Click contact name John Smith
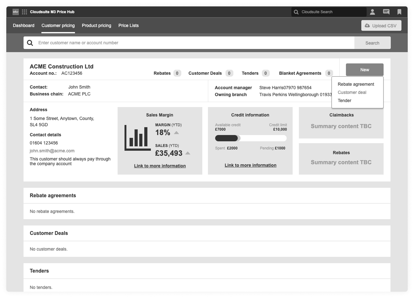Image resolution: width=414 pixels, height=298 pixels. click(79, 87)
